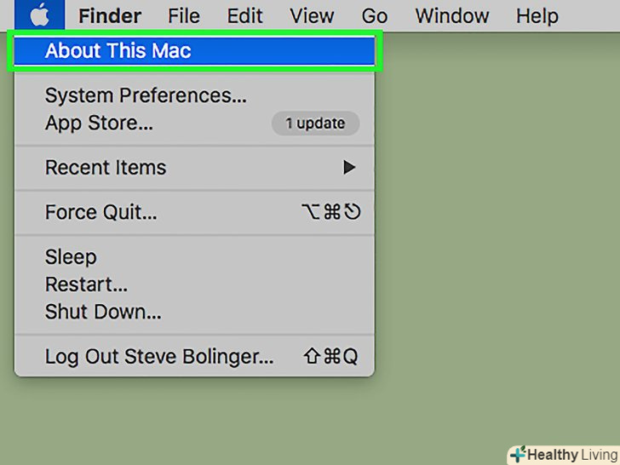The width and height of the screenshot is (620, 465).
Task: Open the Go menu
Action: (375, 15)
